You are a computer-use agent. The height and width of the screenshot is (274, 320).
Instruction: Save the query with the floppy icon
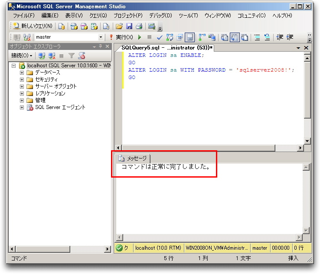(x=129, y=26)
